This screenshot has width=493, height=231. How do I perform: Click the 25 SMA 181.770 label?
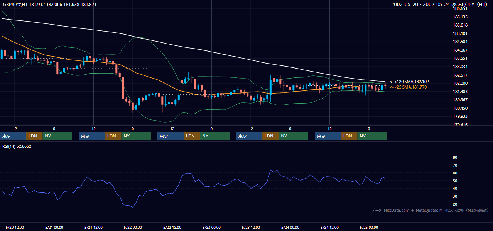pos(408,87)
